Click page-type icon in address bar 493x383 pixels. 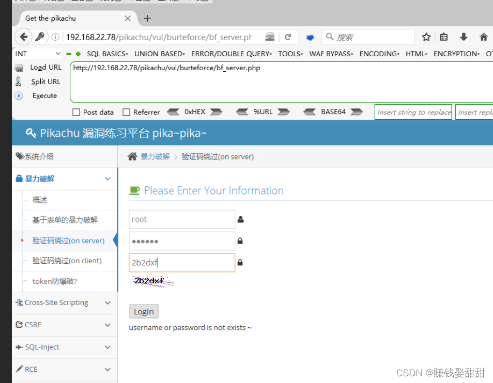pyautogui.click(x=270, y=37)
